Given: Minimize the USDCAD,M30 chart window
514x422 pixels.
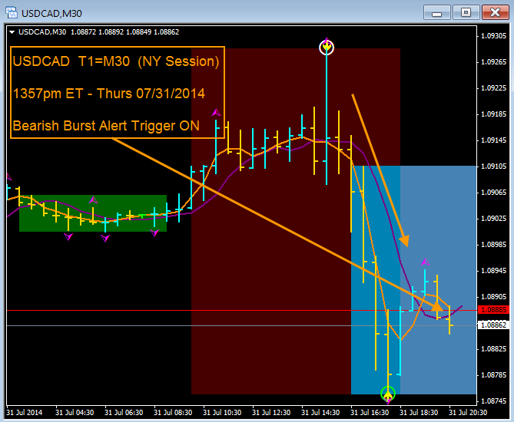Looking at the screenshot, I should (436, 13).
